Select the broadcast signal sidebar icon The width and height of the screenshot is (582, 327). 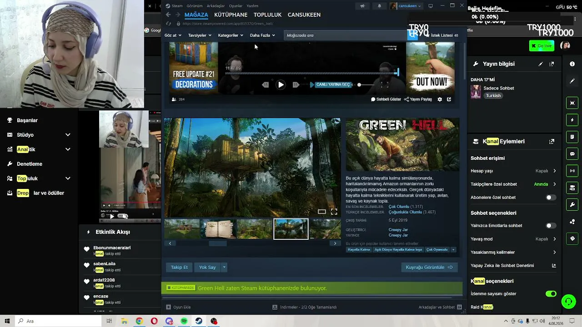pyautogui.click(x=572, y=171)
